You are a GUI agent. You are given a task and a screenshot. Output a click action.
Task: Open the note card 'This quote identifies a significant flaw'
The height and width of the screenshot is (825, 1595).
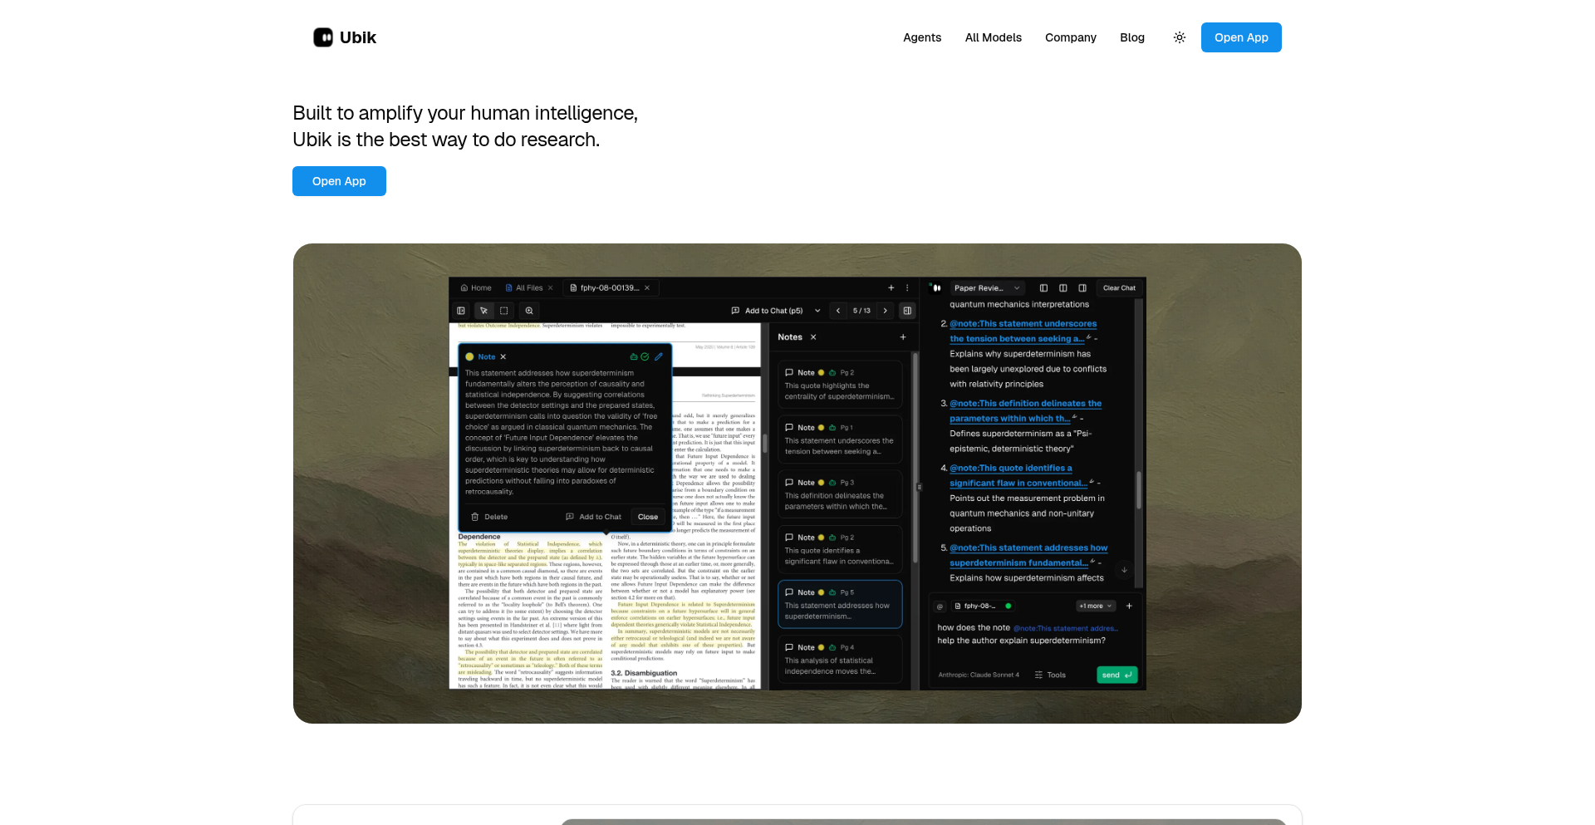point(840,549)
